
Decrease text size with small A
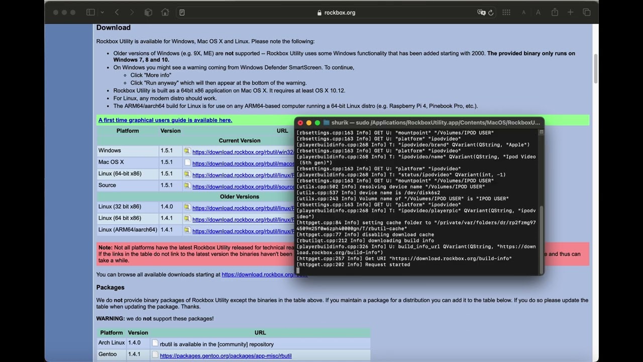(523, 12)
